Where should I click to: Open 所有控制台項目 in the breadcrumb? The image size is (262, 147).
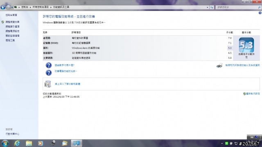click(41, 7)
